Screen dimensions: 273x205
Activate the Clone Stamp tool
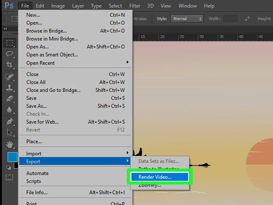[x=10, y=88]
